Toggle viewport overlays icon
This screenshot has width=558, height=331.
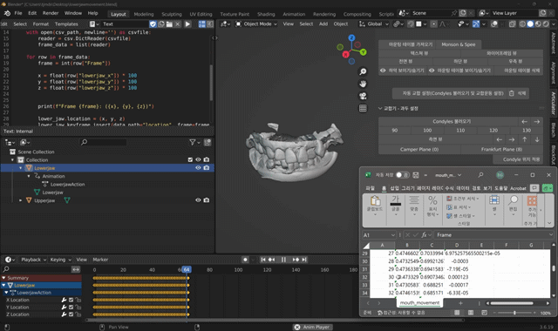(x=494, y=24)
